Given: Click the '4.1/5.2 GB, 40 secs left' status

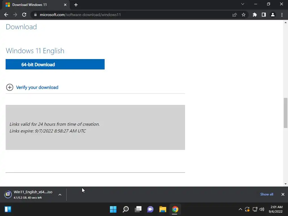Looking at the screenshot, I should [28, 198].
